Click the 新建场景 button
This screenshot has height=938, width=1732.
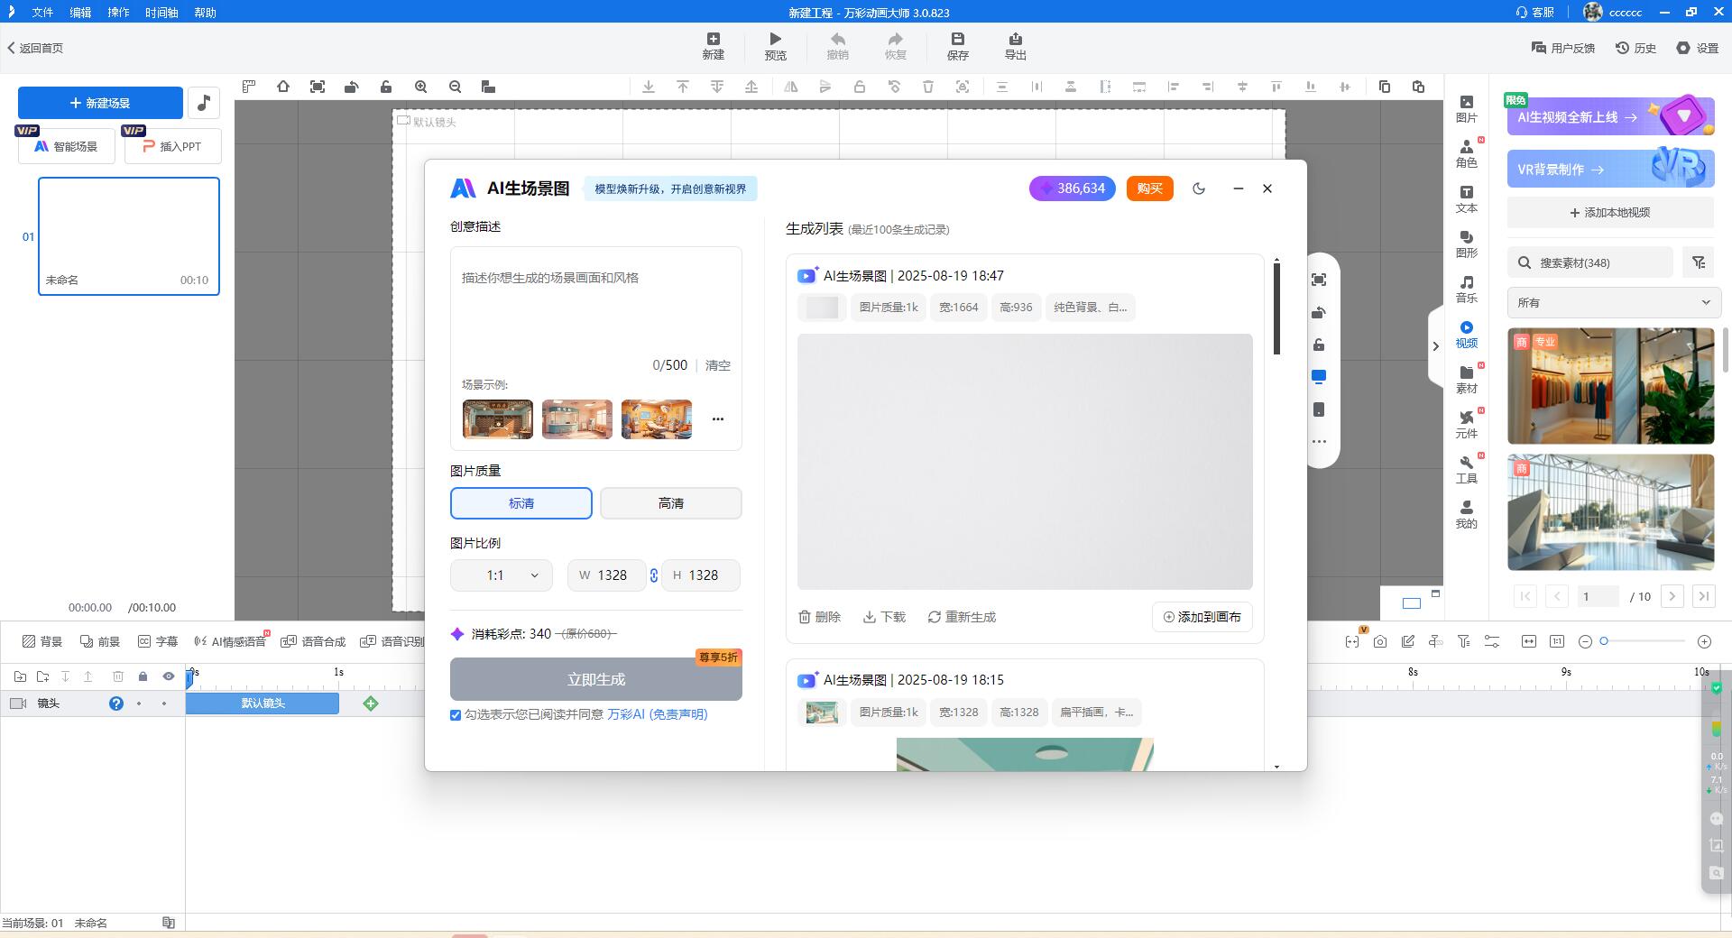(100, 103)
